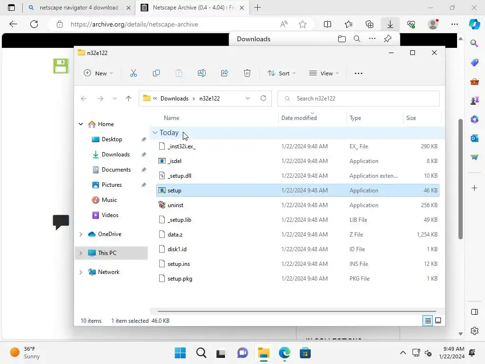485x364 pixels.
Task: Open the New item dropdown
Action: pos(99,73)
